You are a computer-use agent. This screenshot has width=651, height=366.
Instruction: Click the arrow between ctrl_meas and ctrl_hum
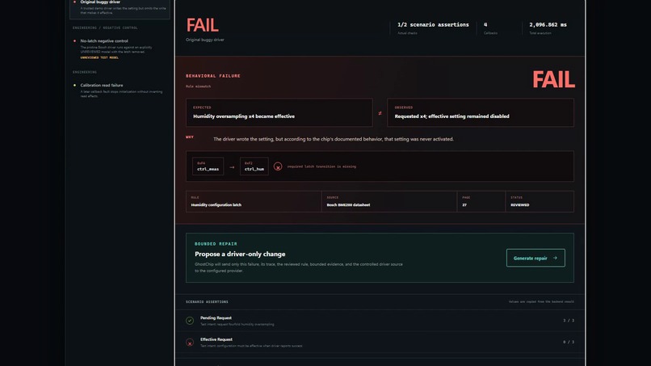232,167
